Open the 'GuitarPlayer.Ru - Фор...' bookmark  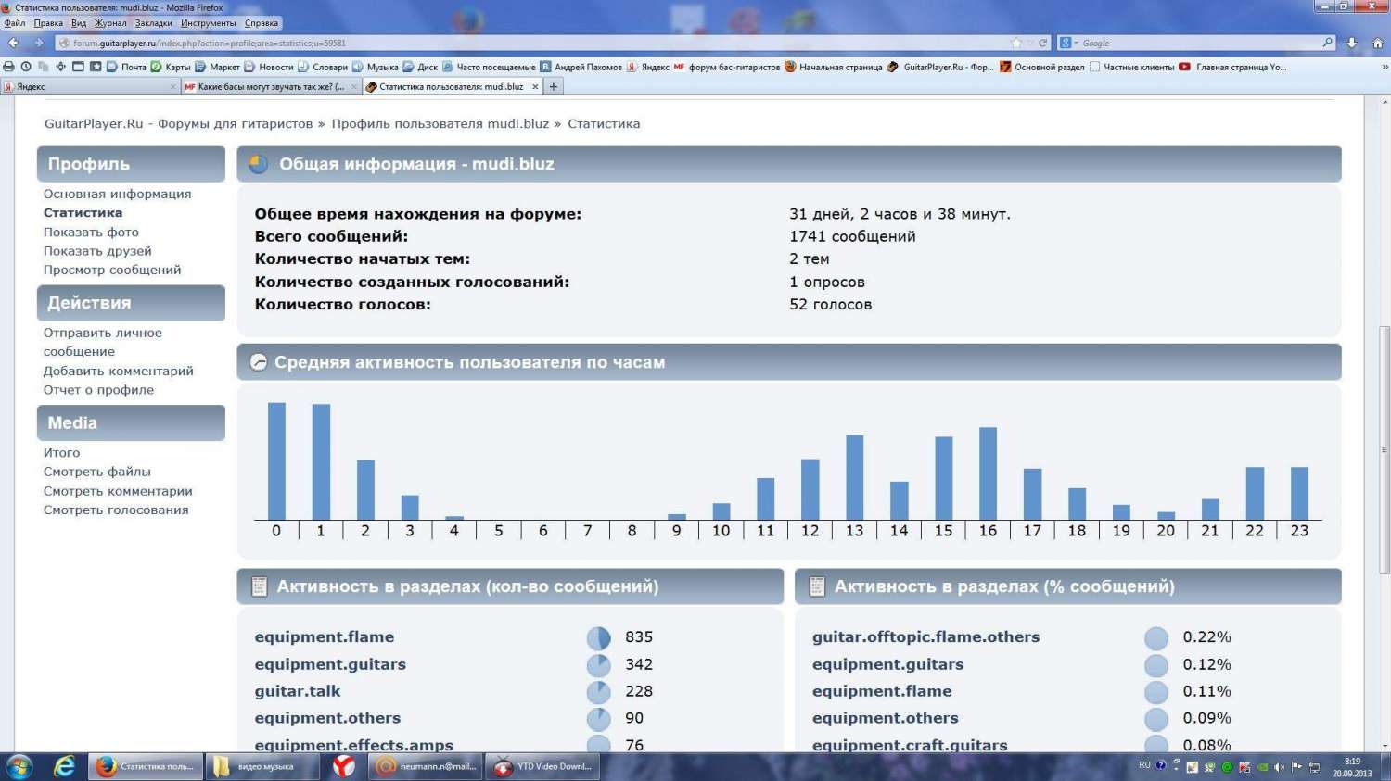pos(940,67)
